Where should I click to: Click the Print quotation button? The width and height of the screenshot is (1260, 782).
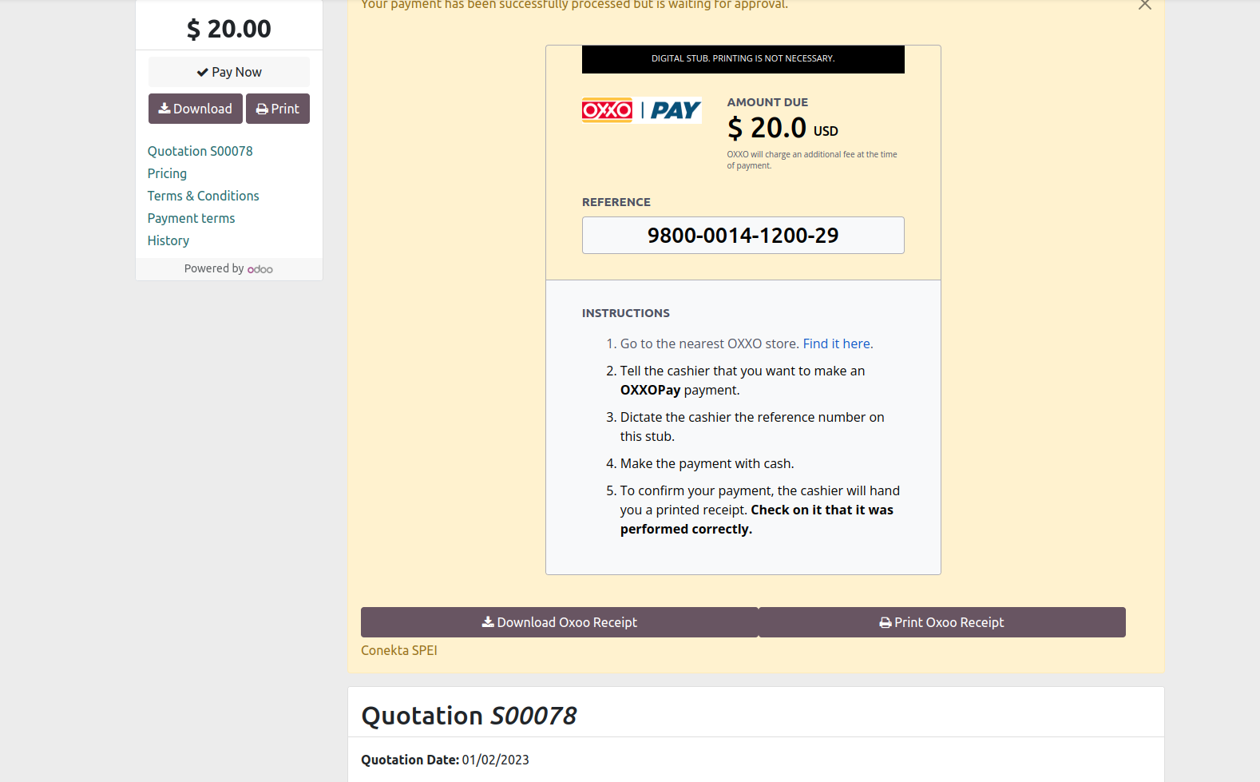coord(278,109)
